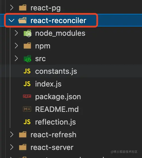Expand the node_modules folder arrow

coord(16,33)
